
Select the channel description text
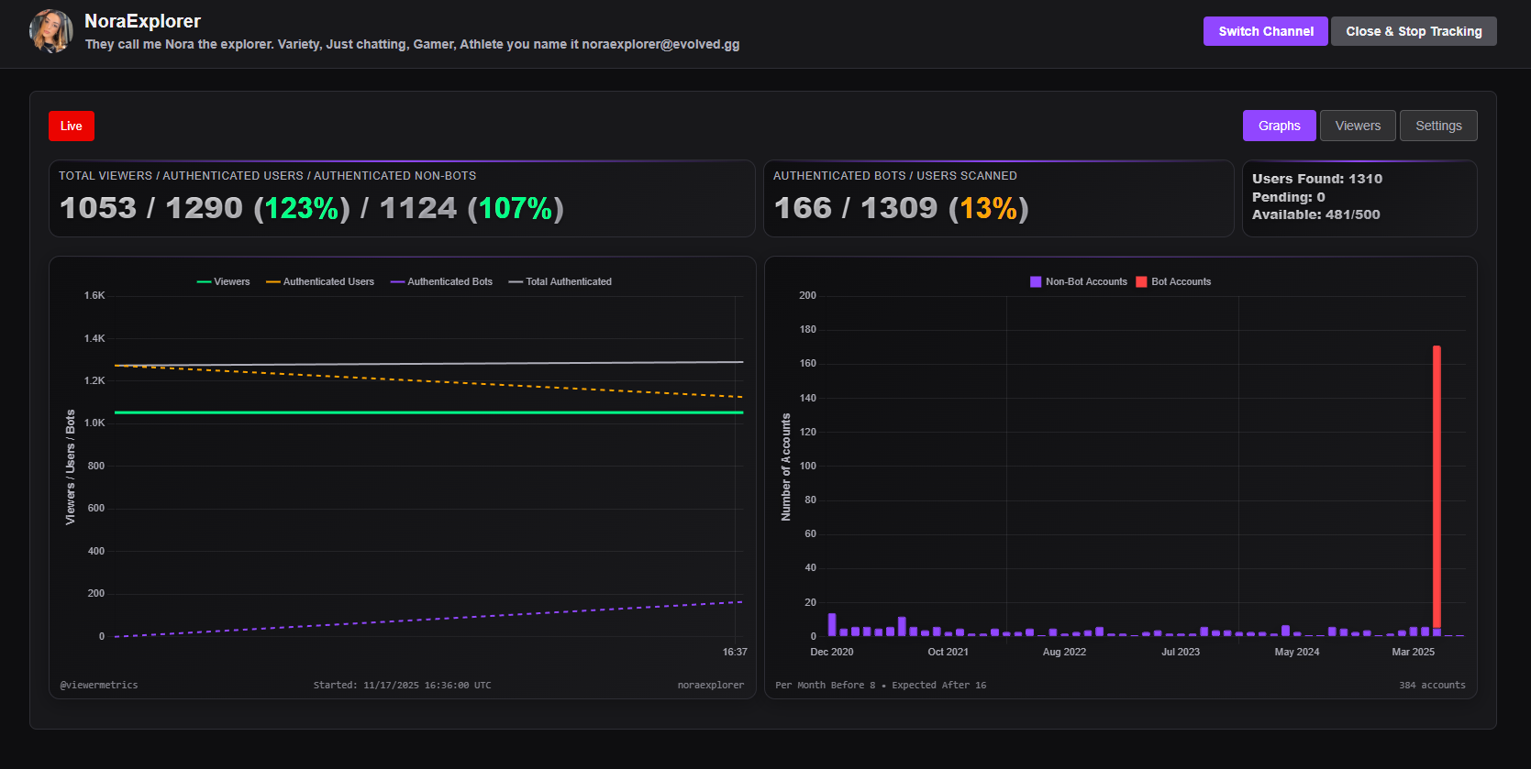point(412,44)
